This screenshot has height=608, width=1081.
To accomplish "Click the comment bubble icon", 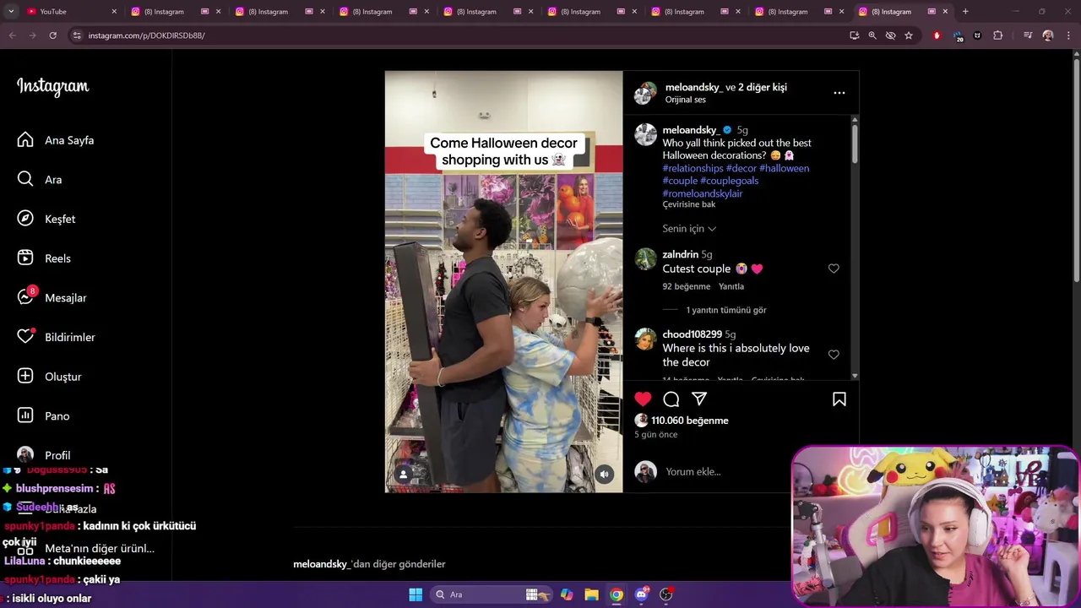I will [671, 399].
